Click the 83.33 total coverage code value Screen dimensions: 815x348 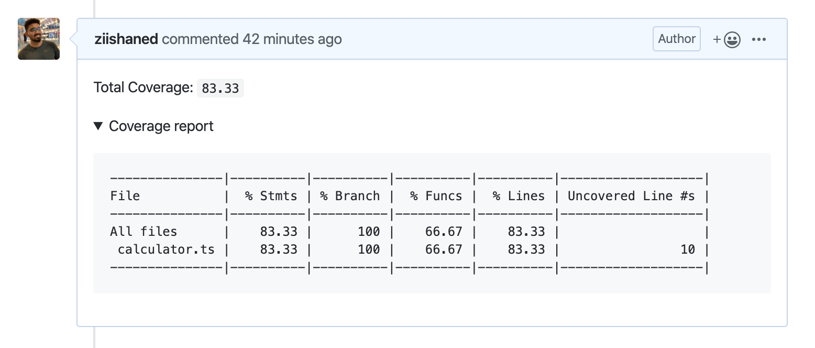220,88
